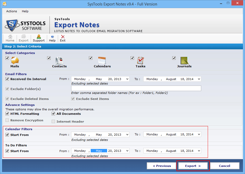Open the Help menu in menu bar
The height and width of the screenshot is (174, 245).
[25, 11]
